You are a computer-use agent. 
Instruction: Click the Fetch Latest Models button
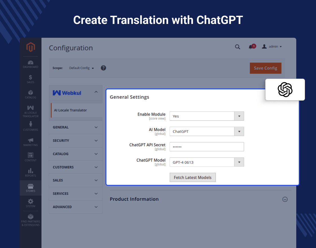193,178
